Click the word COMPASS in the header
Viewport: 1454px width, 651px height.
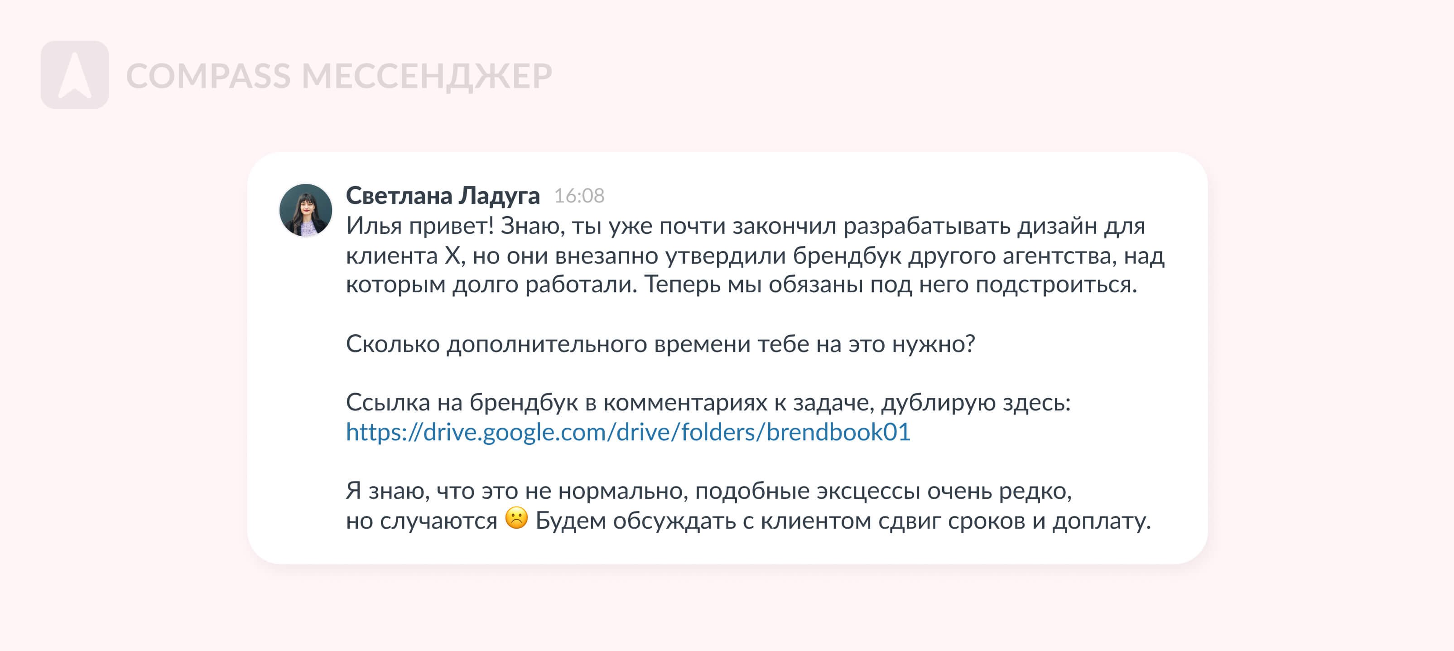(x=208, y=76)
